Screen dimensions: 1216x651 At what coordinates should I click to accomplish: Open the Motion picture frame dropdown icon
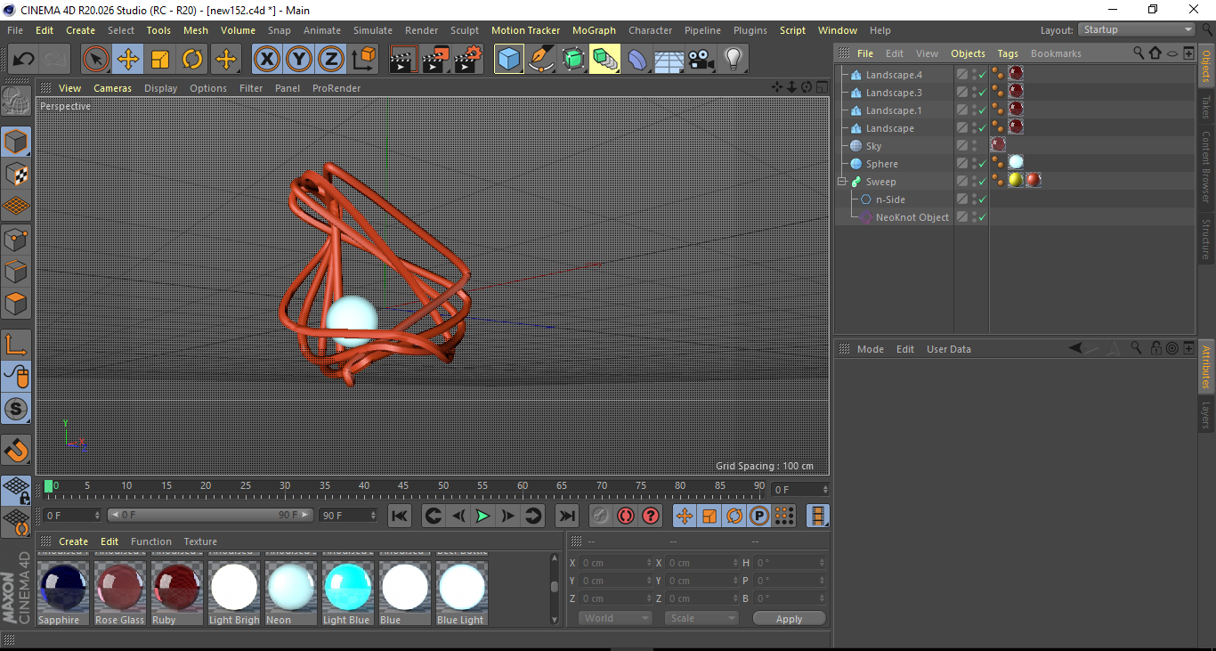[818, 516]
